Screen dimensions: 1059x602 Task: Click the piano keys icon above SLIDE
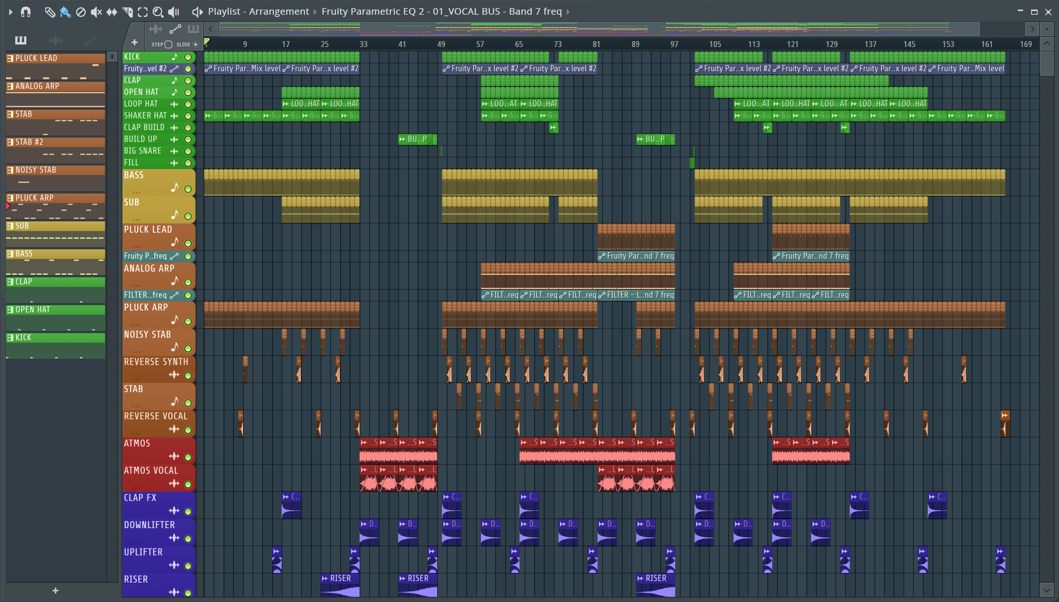point(193,29)
